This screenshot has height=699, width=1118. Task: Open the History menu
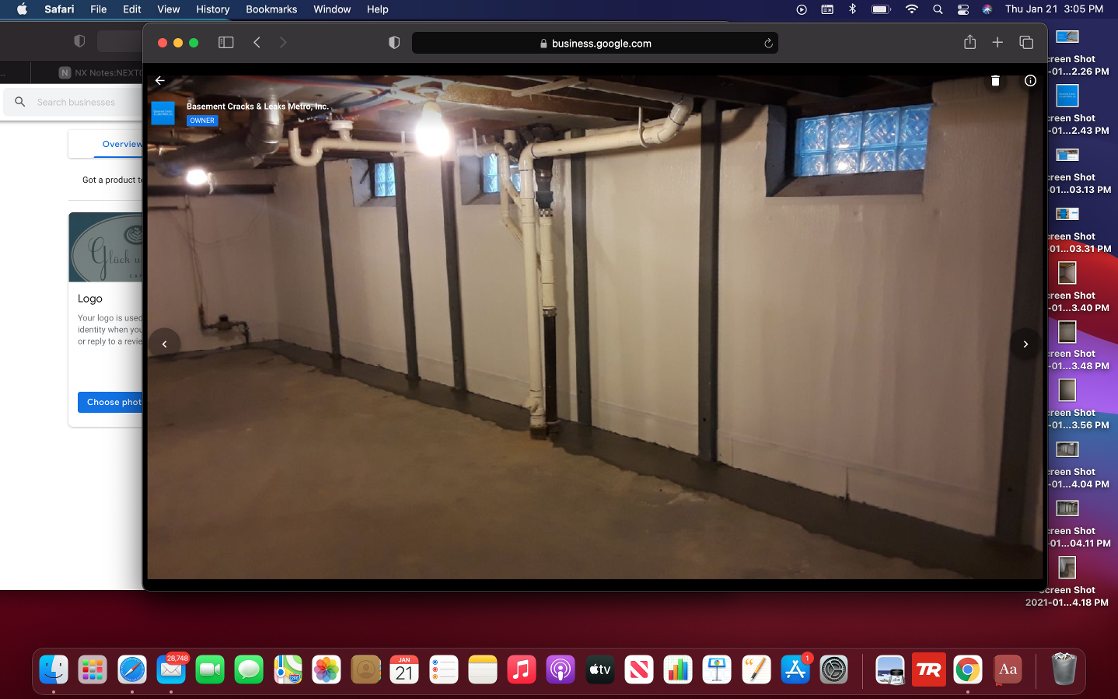pyautogui.click(x=213, y=9)
